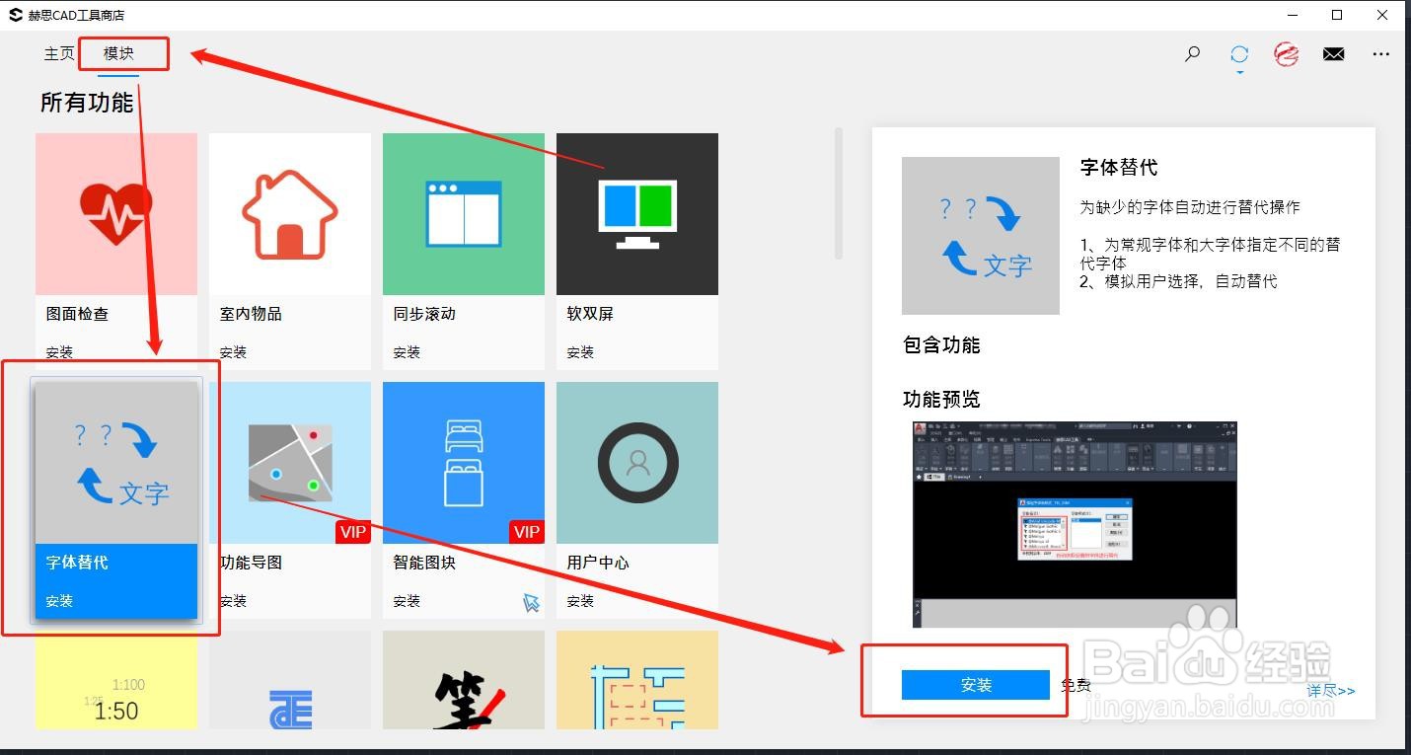Open the mail envelope icon
Image resolution: width=1411 pixels, height=755 pixels.
(x=1333, y=54)
